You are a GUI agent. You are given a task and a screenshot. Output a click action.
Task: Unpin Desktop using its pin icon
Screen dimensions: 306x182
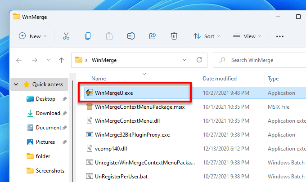click(x=65, y=99)
